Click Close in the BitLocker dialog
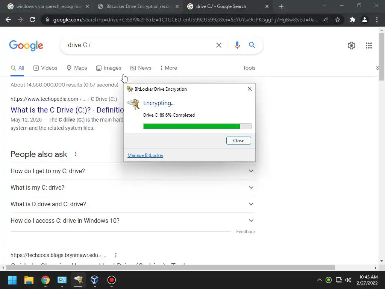Screen dimensions: 385x289 pos(238,141)
